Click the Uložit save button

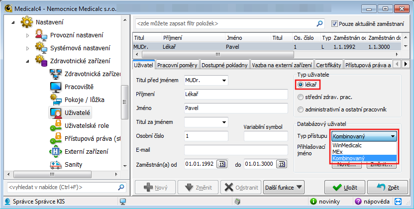[341, 188]
